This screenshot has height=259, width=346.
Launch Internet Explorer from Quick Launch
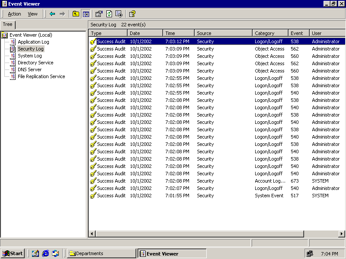pos(45,253)
